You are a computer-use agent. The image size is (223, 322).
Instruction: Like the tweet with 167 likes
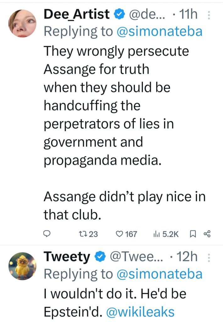click(126, 234)
